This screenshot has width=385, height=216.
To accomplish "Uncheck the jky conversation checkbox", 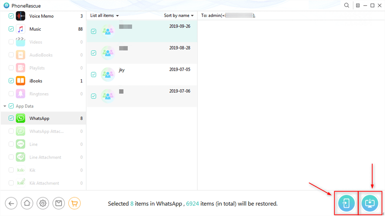I will click(93, 75).
